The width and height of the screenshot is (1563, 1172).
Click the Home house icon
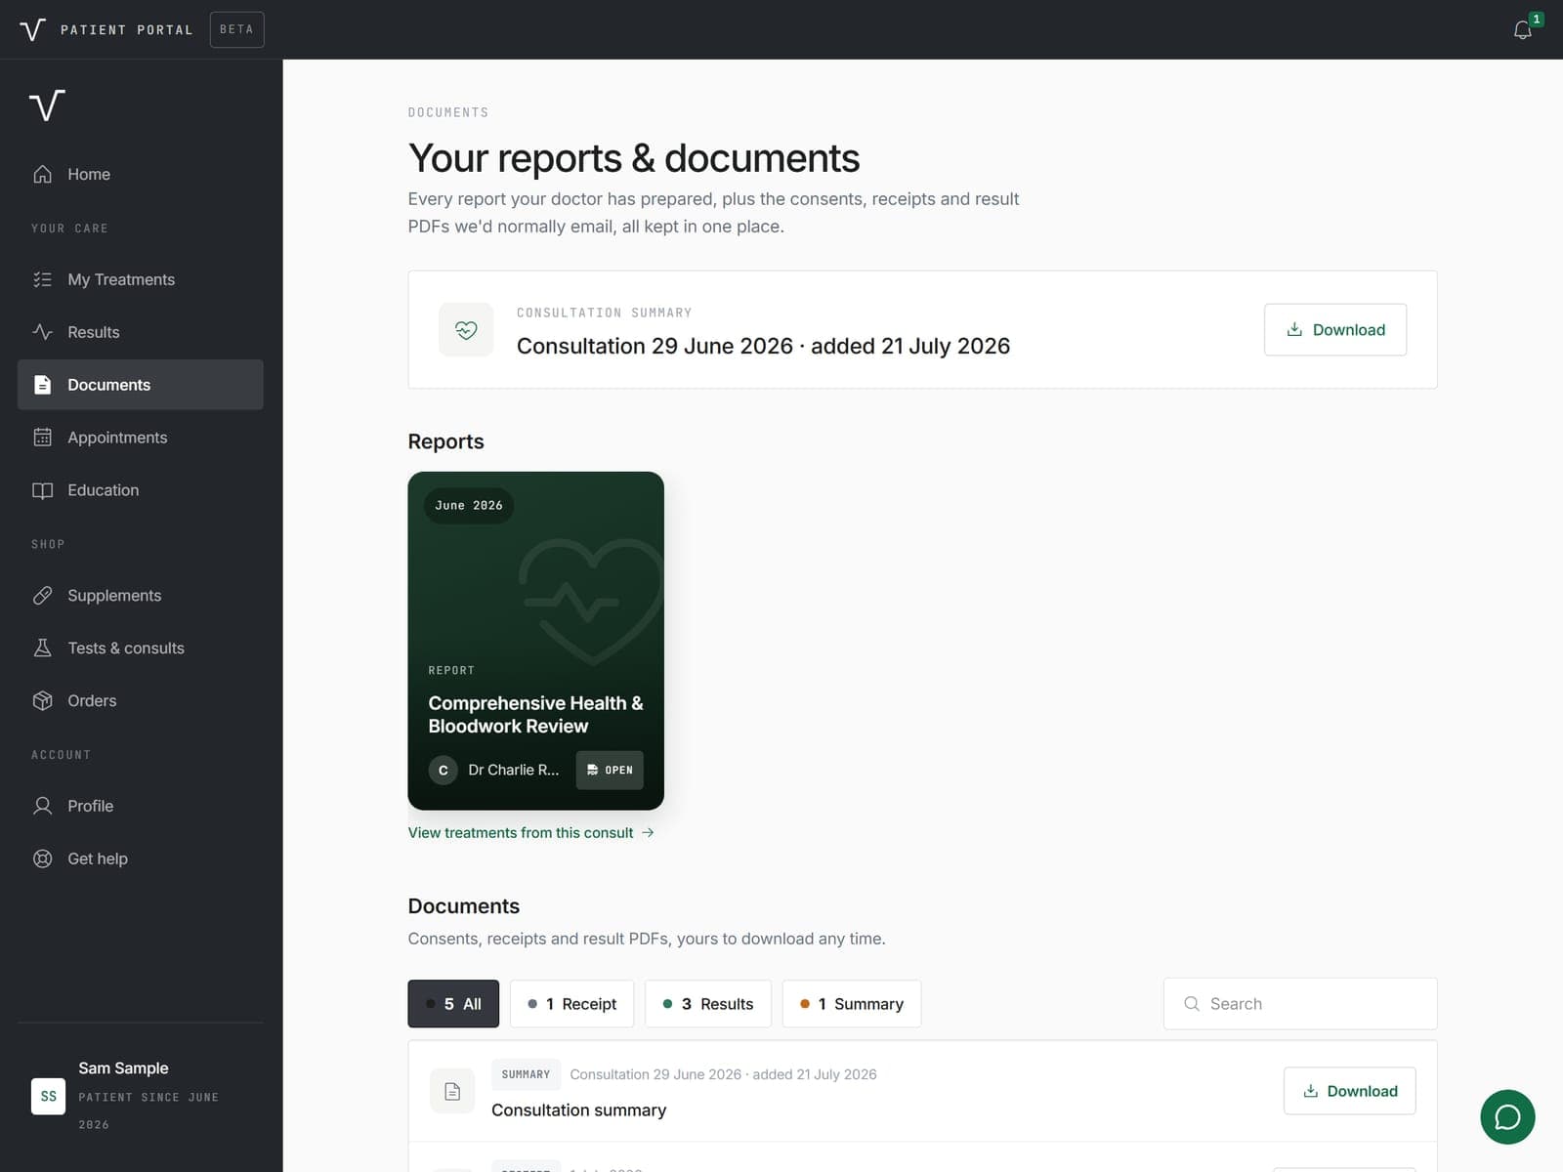(42, 174)
